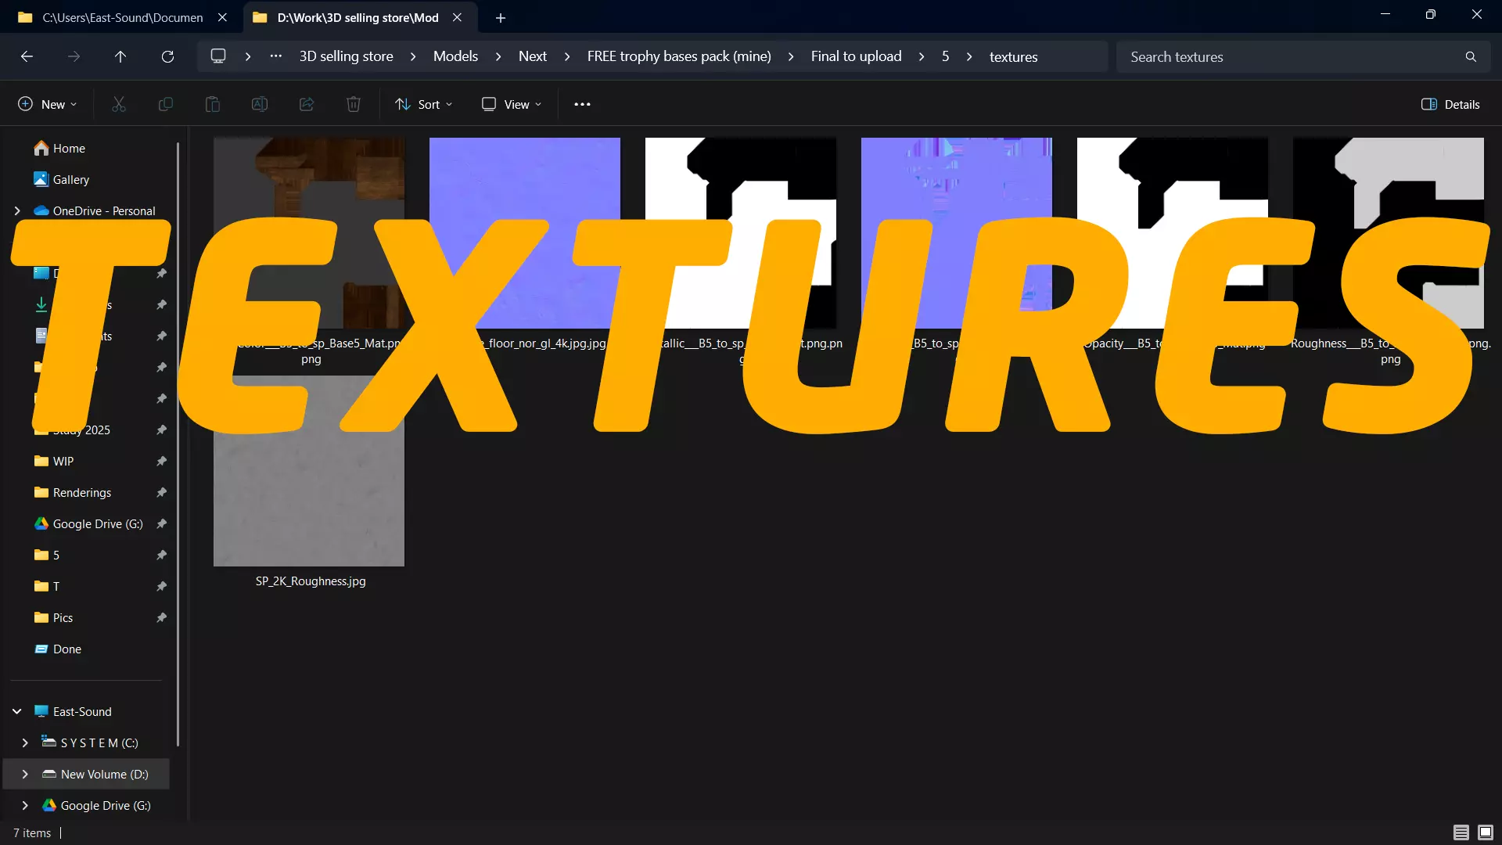This screenshot has height=845, width=1502.
Task: Click the Copy icon in toolbar
Action: (166, 104)
